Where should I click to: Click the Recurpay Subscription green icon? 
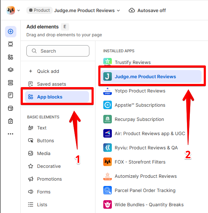pyautogui.click(x=108, y=119)
